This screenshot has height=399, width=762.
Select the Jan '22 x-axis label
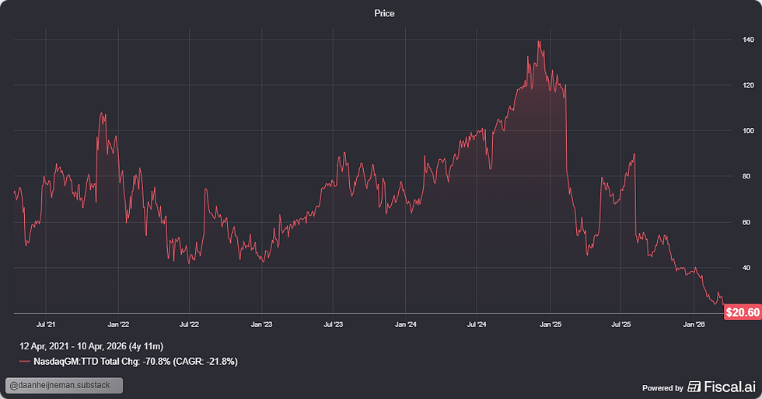[x=118, y=324]
